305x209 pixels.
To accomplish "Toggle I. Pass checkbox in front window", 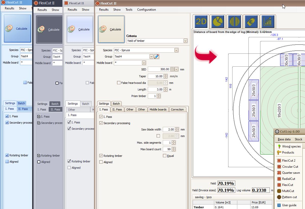I will pyautogui.click(x=101, y=117).
